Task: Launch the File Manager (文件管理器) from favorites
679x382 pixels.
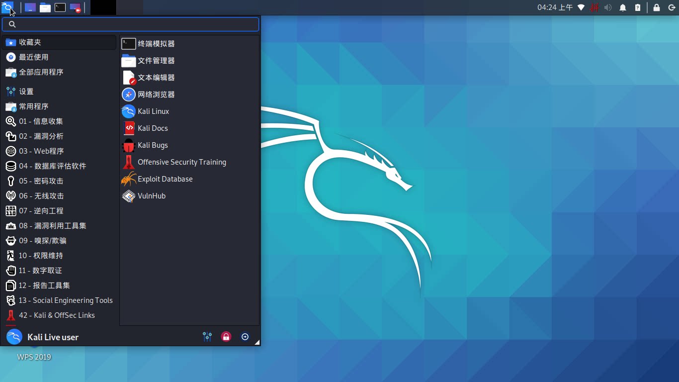Action: (x=156, y=61)
